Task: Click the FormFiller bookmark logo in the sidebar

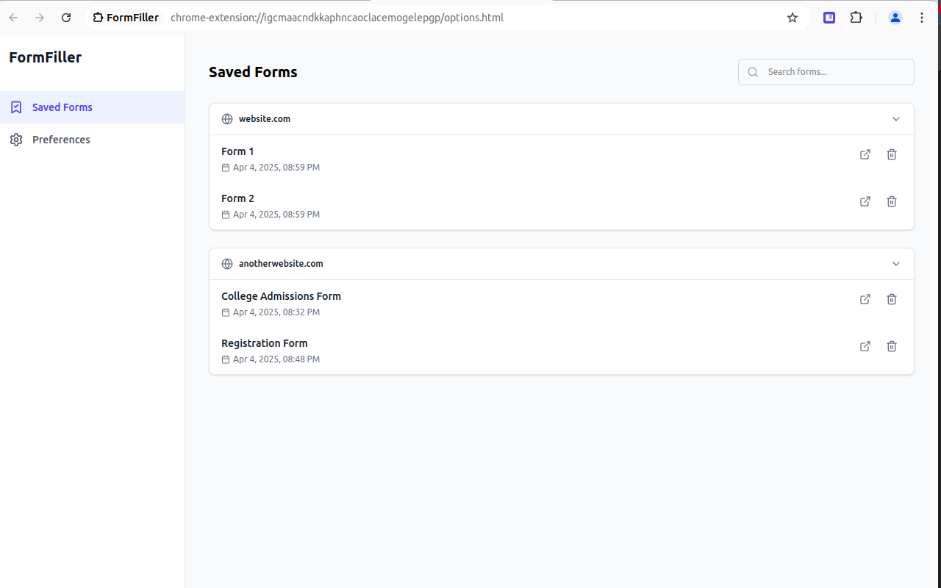Action: tap(16, 107)
